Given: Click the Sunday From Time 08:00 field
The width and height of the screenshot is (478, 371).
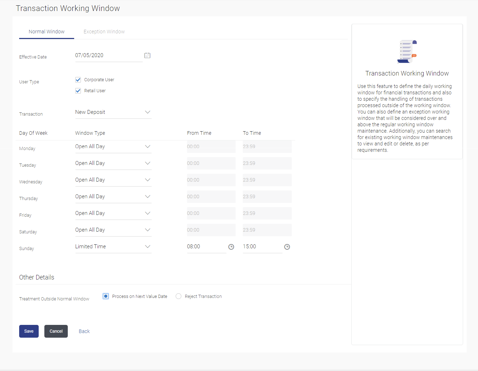Looking at the screenshot, I should [207, 247].
